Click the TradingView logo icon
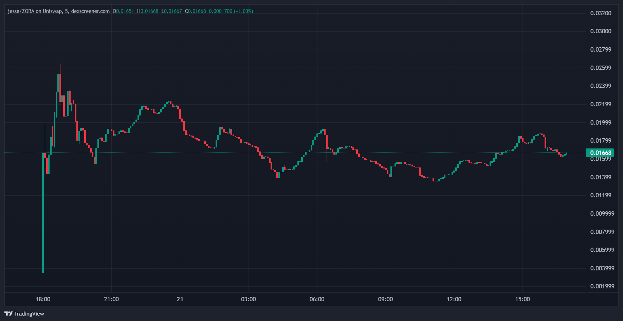Image resolution: width=623 pixels, height=321 pixels. pos(8,314)
